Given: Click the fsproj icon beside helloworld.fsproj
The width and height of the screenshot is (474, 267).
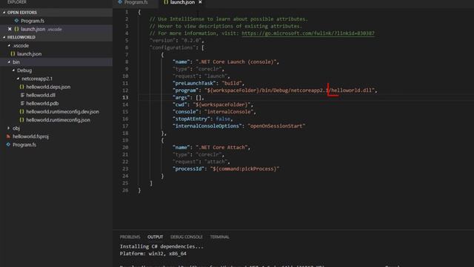Looking at the screenshot, I should [8, 136].
